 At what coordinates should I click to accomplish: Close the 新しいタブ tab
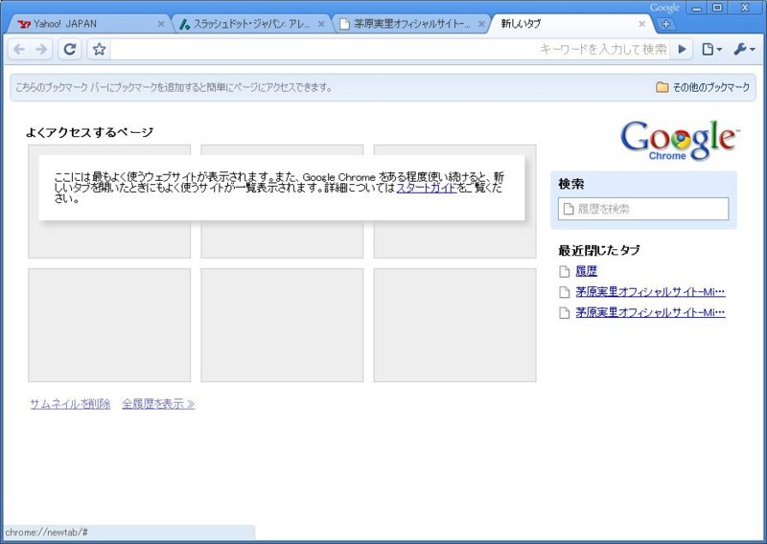tap(641, 24)
